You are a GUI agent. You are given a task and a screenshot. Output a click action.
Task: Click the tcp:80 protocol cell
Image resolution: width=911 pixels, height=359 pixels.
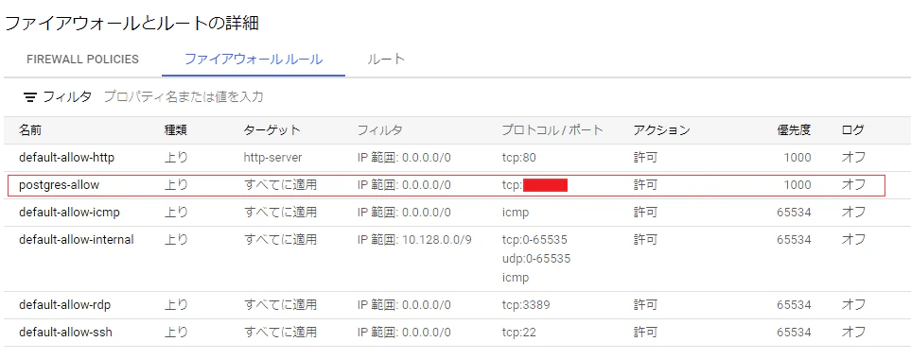(x=518, y=157)
